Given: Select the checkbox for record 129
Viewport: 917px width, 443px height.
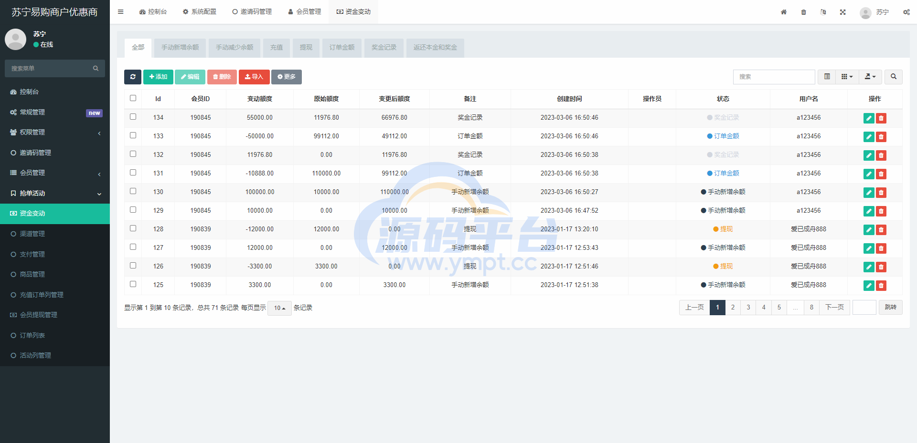Looking at the screenshot, I should (133, 210).
